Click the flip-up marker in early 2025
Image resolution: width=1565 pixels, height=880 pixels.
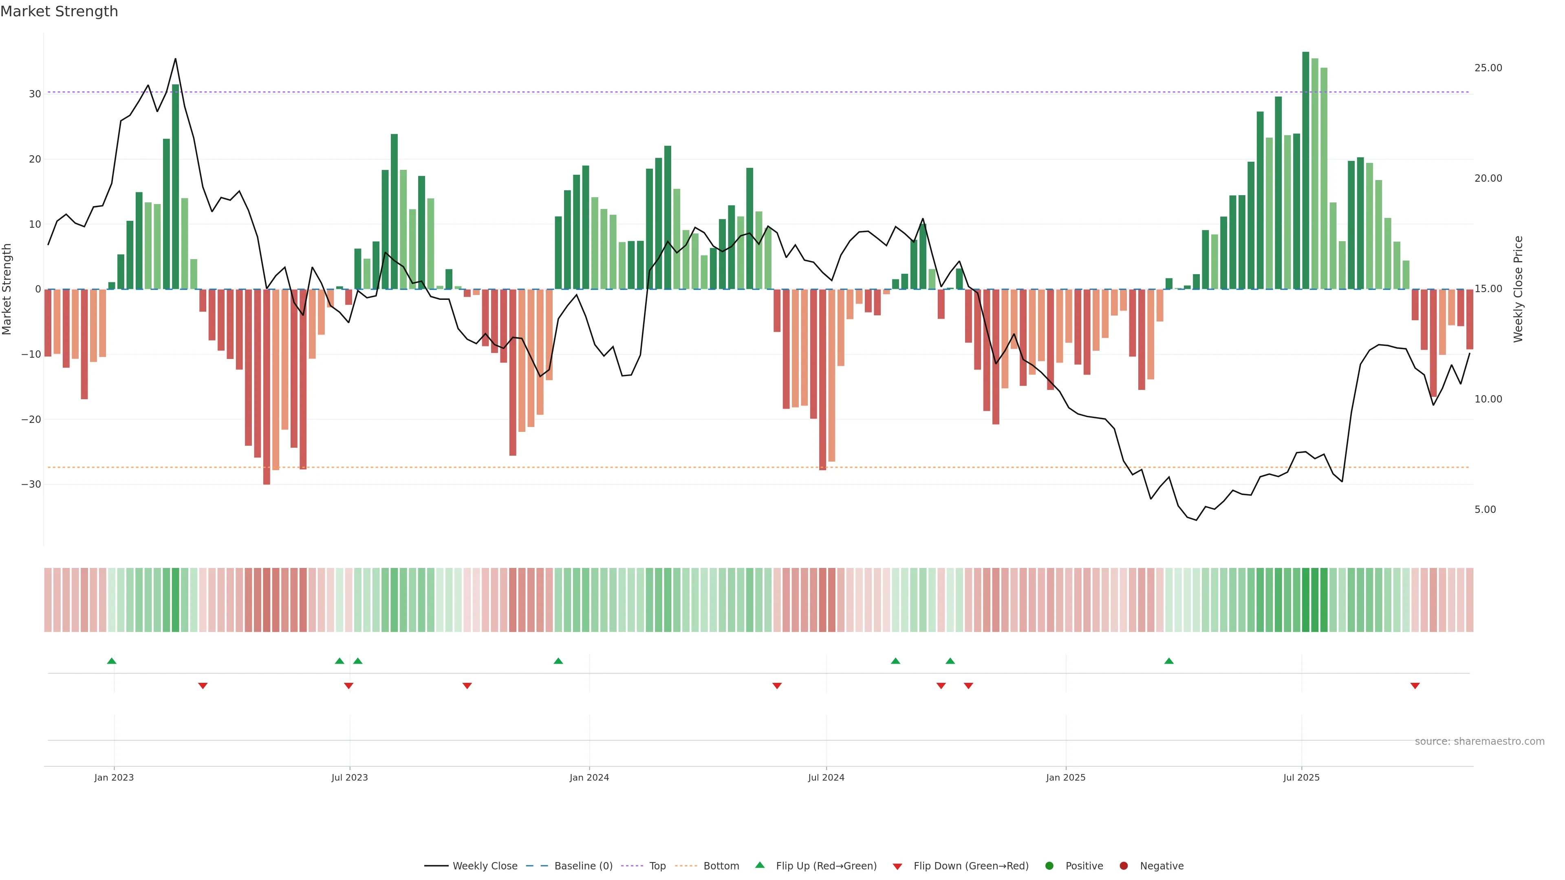(1169, 661)
